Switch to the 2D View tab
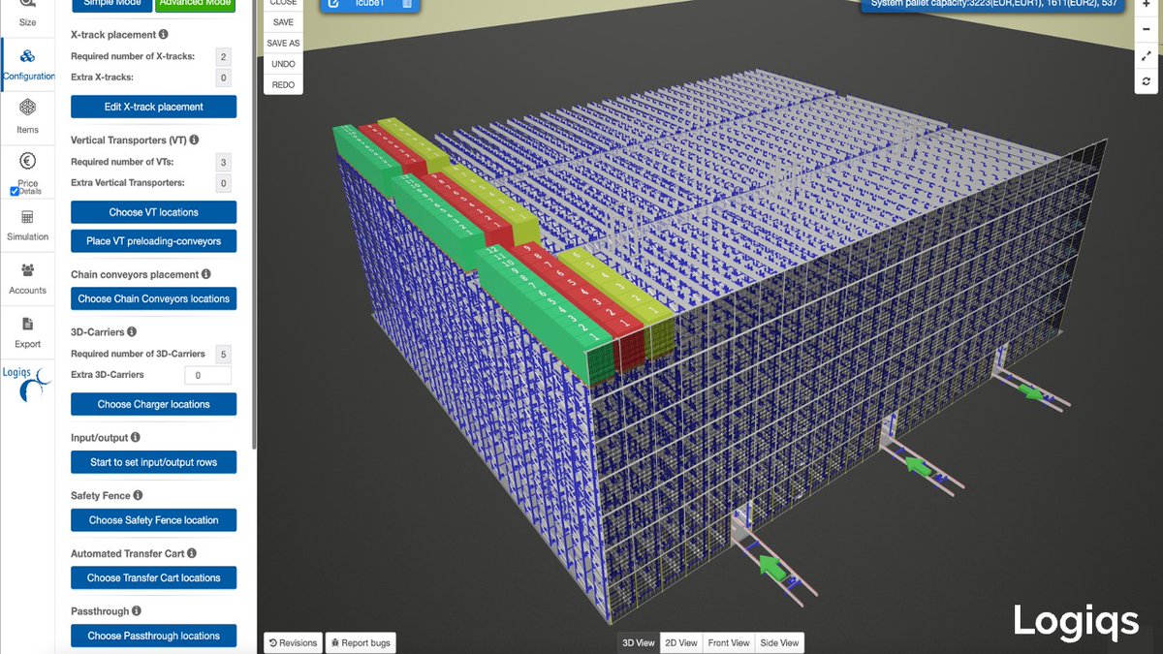The image size is (1163, 654). click(681, 642)
